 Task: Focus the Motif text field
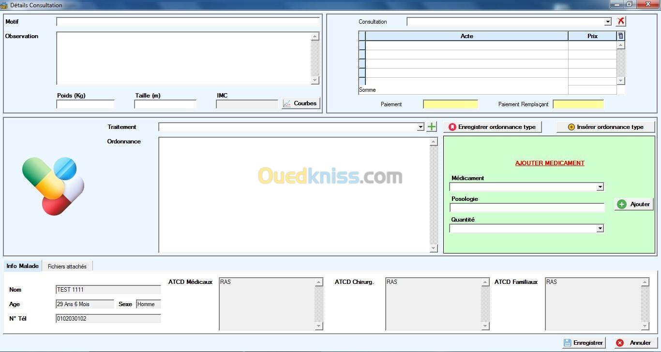click(x=188, y=22)
